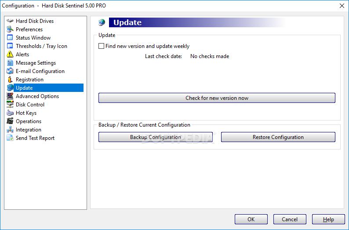Click the Registration icon
349x230 pixels.
coord(10,80)
